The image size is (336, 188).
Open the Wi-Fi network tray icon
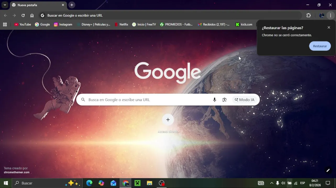[296, 183]
